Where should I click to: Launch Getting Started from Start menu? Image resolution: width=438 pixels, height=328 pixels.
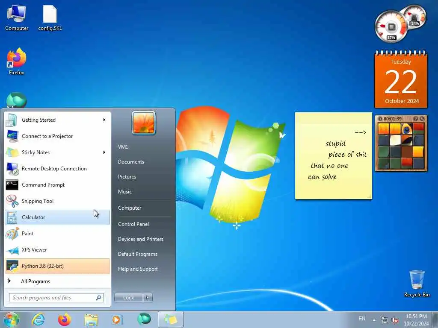click(x=57, y=120)
